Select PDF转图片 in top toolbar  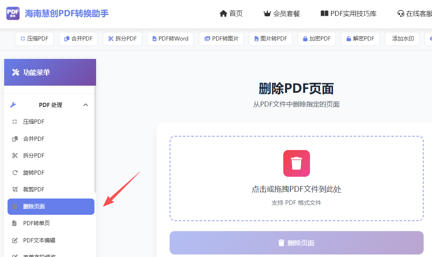point(221,38)
